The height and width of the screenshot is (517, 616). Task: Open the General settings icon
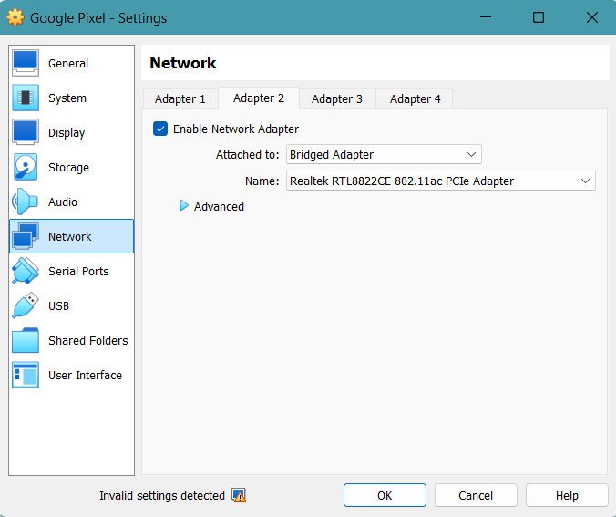(x=26, y=63)
